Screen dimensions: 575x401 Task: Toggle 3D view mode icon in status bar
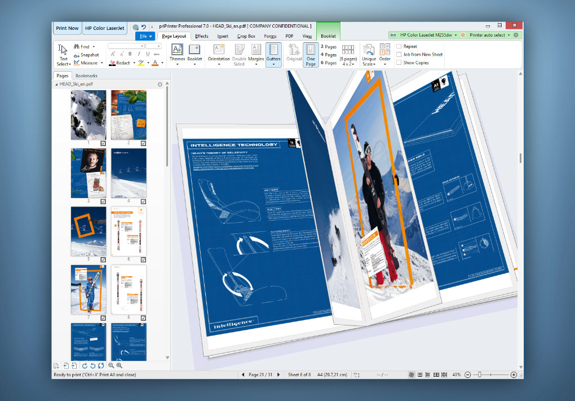412,374
